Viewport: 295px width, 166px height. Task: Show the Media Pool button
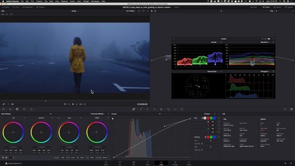click(28, 7)
